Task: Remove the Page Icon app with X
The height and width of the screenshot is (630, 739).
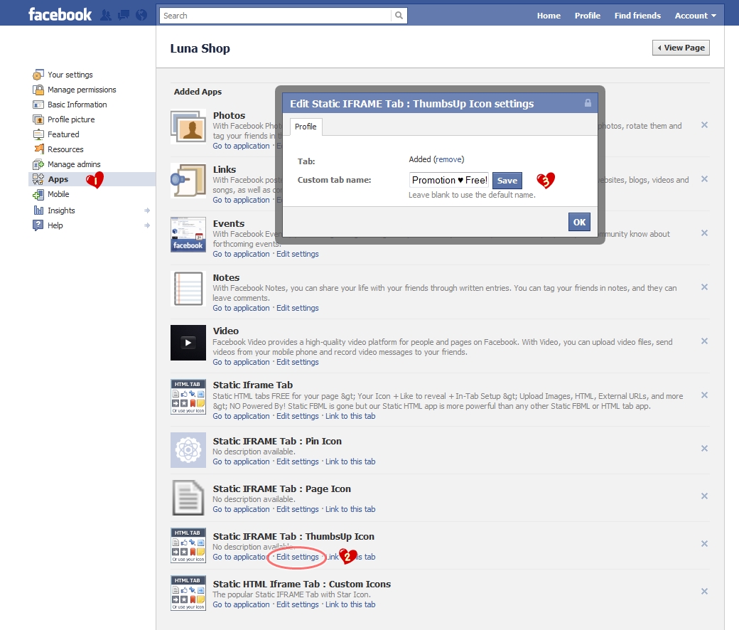Action: click(705, 496)
